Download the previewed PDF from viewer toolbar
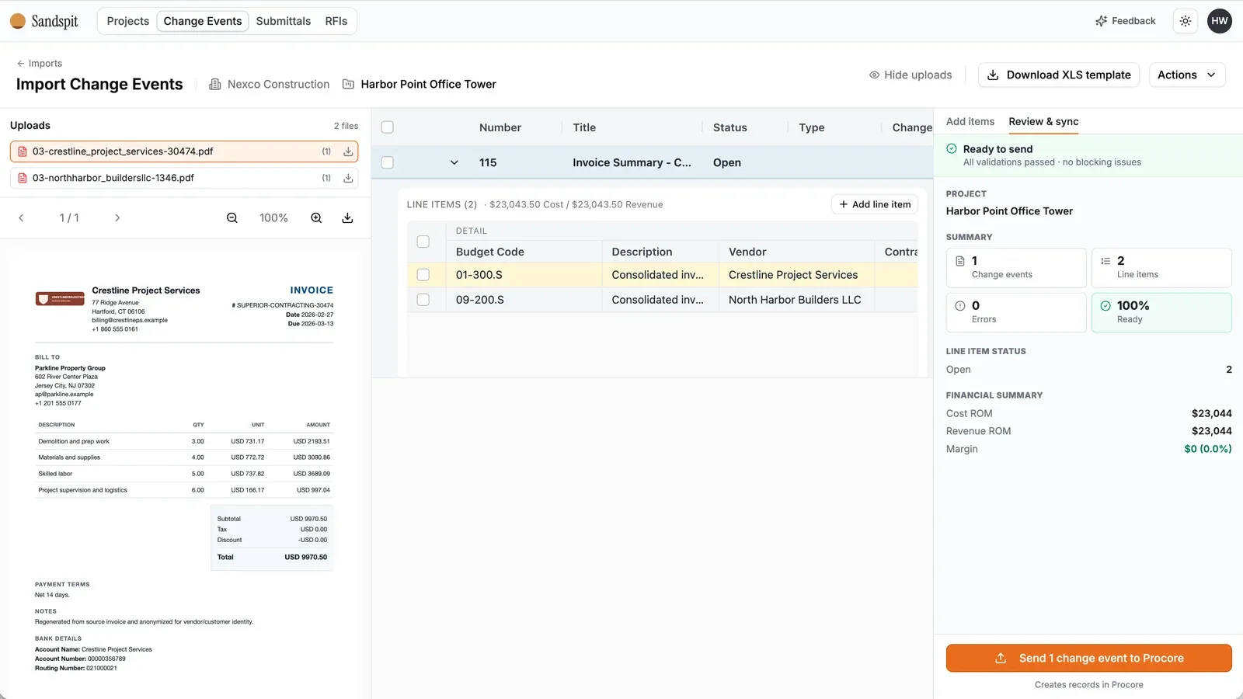Viewport: 1243px width, 699px height. click(x=347, y=218)
